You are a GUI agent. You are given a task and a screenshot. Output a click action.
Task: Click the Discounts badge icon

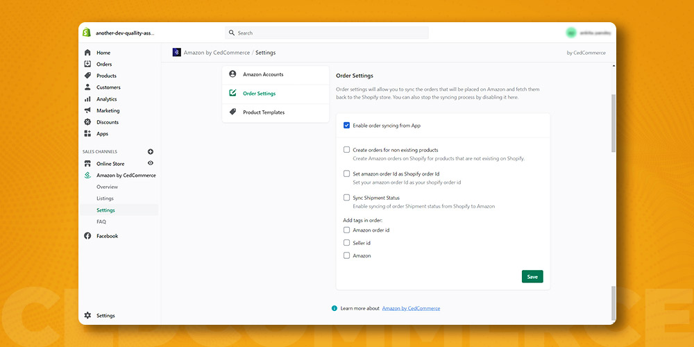click(87, 122)
